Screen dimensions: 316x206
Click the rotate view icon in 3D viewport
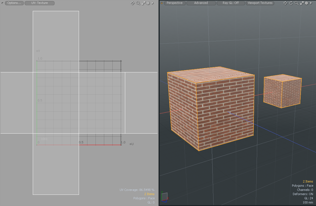(x=291, y=3)
